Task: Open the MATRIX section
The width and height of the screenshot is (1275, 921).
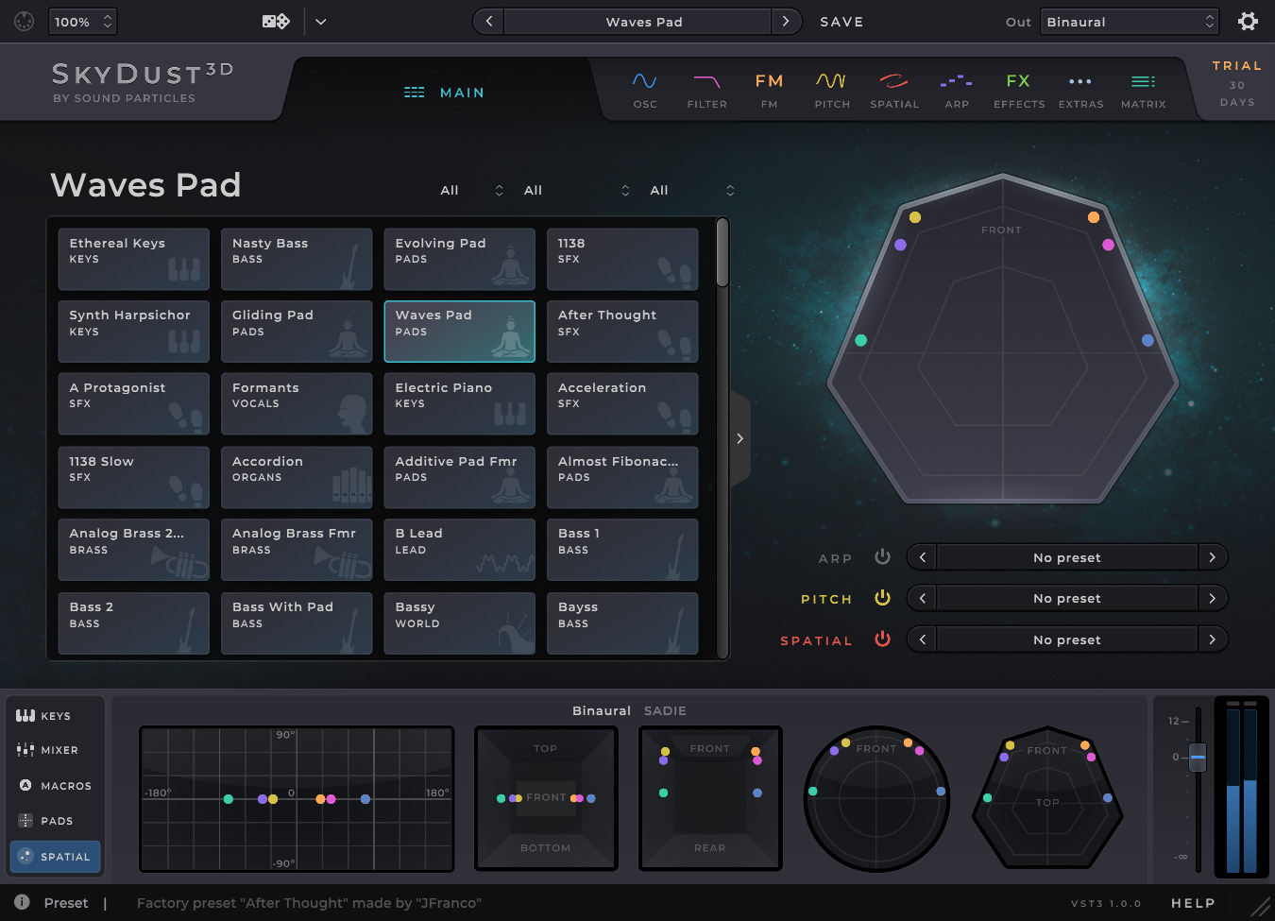Action: [1143, 91]
